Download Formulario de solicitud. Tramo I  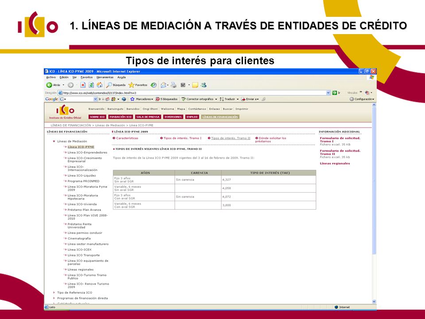pos(340,140)
